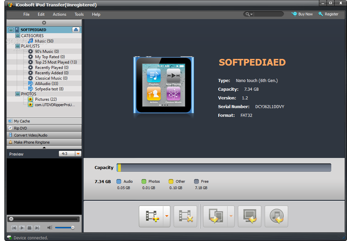The height and width of the screenshot is (241, 347).
Task: Select the Music (50) category
Action: click(x=44, y=41)
